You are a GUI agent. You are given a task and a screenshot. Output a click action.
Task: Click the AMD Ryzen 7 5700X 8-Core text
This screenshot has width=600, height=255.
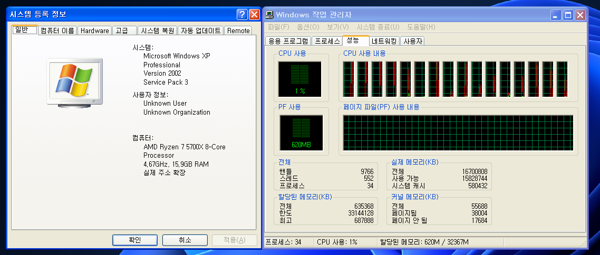click(185, 147)
